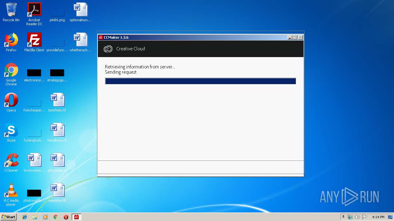Maximize the CCMaker window

click(295, 37)
